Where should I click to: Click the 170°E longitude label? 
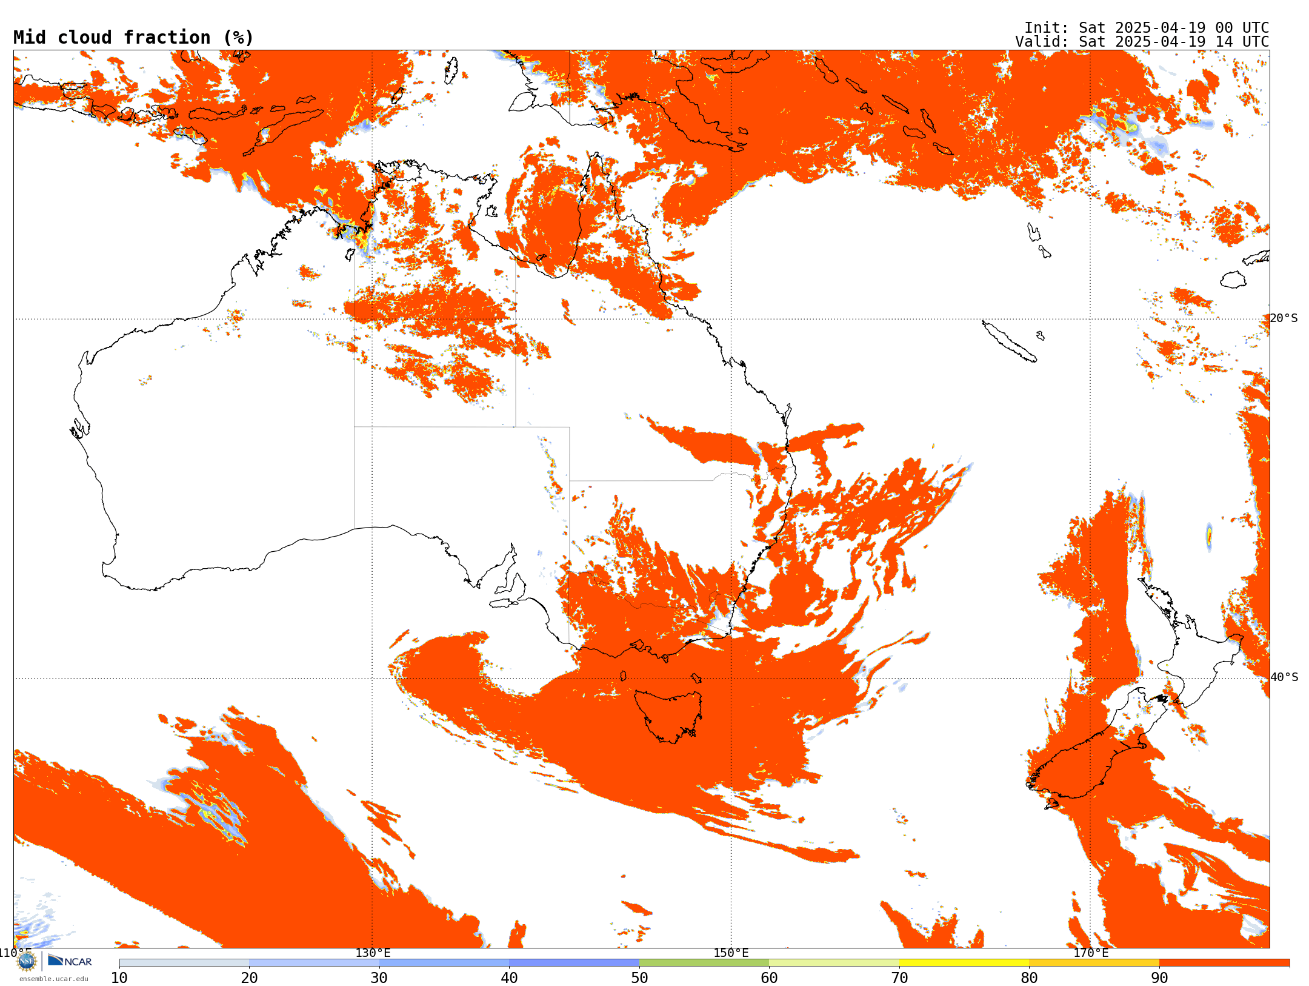(1091, 953)
